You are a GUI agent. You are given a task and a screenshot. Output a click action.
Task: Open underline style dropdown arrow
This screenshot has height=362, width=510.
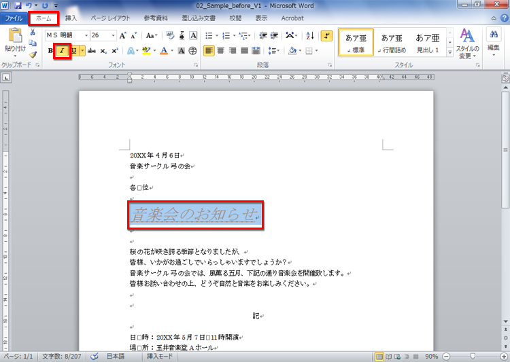pyautogui.click(x=82, y=51)
